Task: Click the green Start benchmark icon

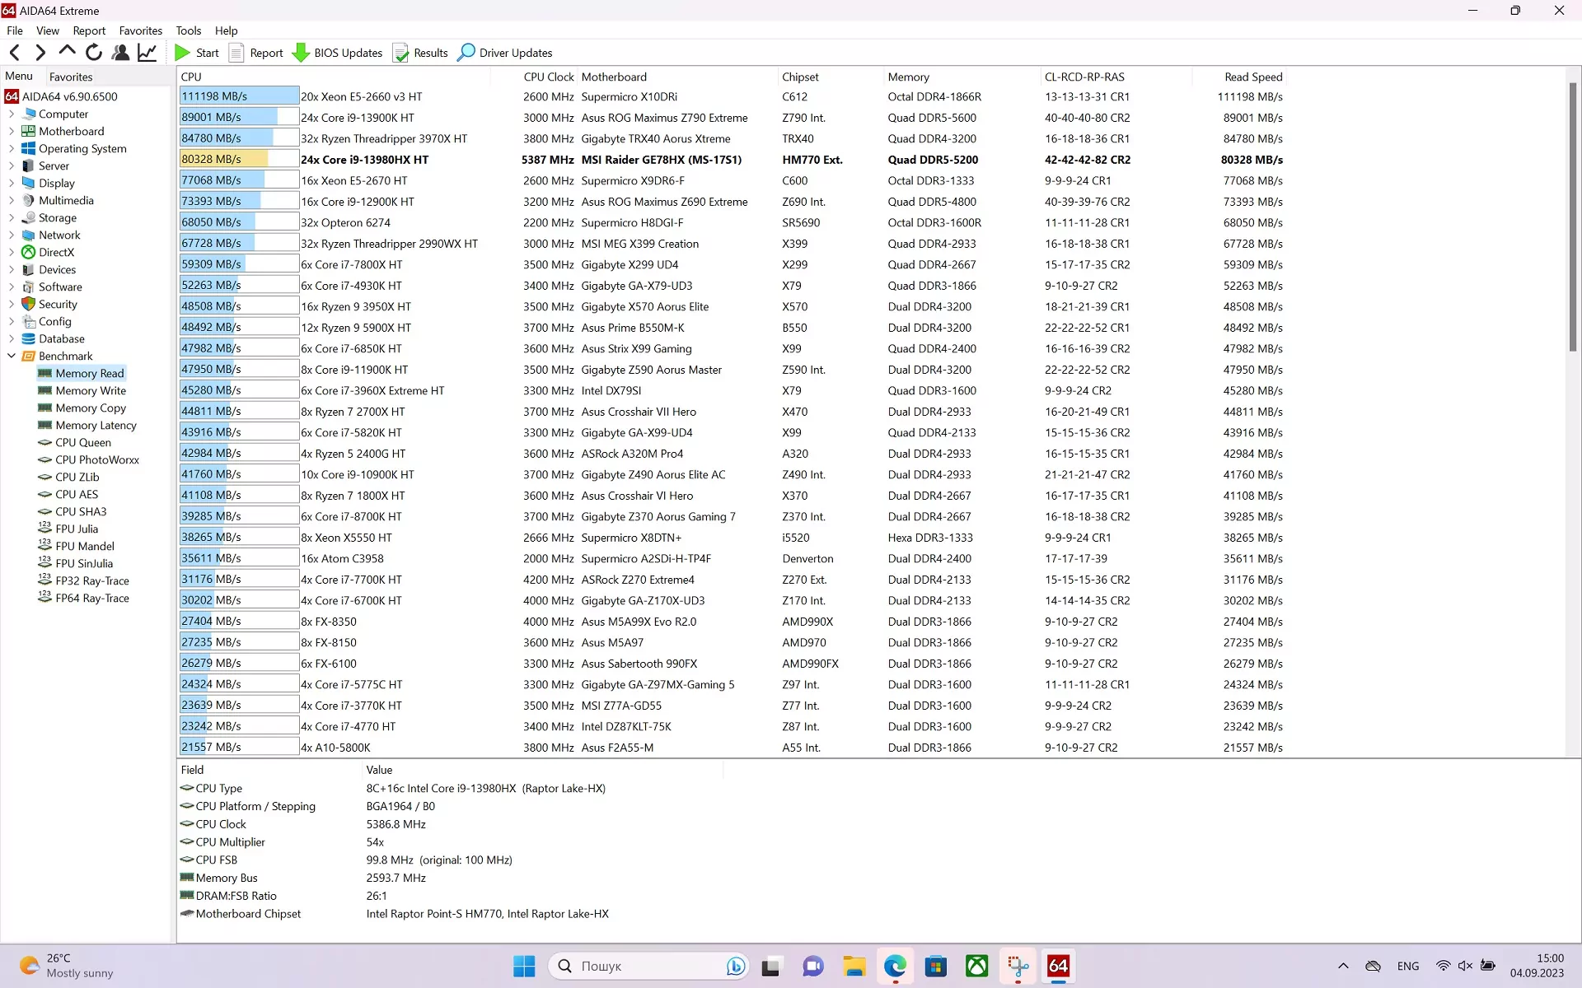Action: [182, 53]
